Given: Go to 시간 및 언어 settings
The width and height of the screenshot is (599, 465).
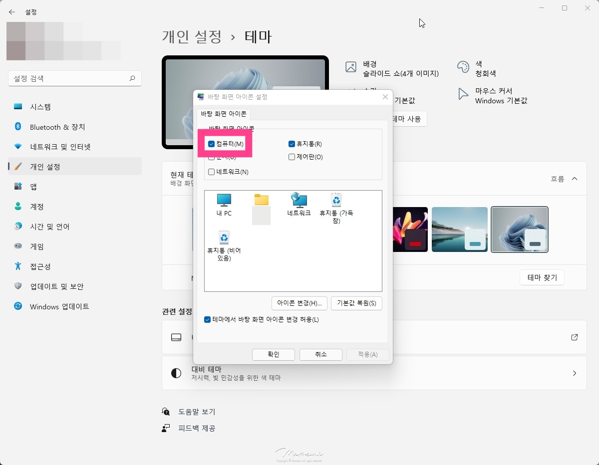Looking at the screenshot, I should (x=75, y=227).
